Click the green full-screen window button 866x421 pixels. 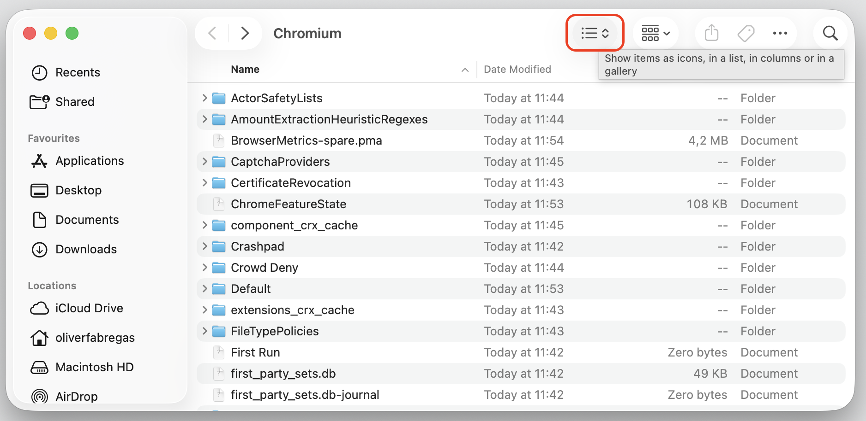(72, 33)
